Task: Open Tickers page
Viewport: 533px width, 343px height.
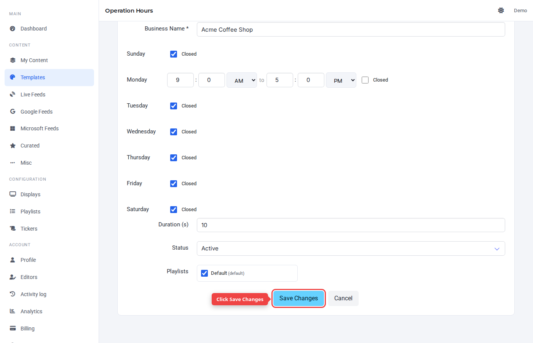Action: [x=49, y=229]
